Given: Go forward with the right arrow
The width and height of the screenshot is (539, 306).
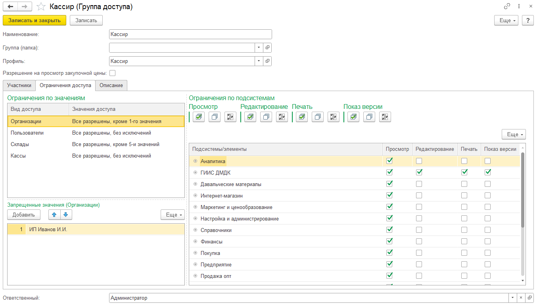Looking at the screenshot, I should pyautogui.click(x=25, y=7).
